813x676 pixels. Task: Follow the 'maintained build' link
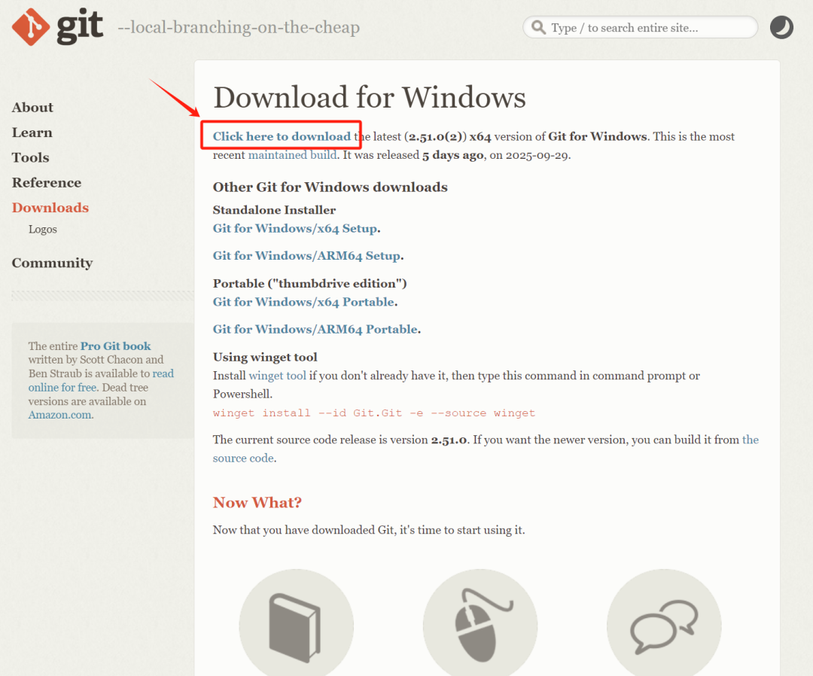293,155
